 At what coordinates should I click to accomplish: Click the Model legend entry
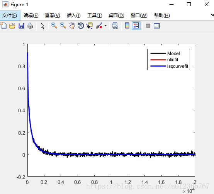click(x=173, y=53)
